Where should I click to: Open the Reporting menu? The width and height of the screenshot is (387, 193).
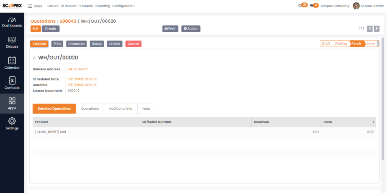pyautogui.click(x=102, y=6)
